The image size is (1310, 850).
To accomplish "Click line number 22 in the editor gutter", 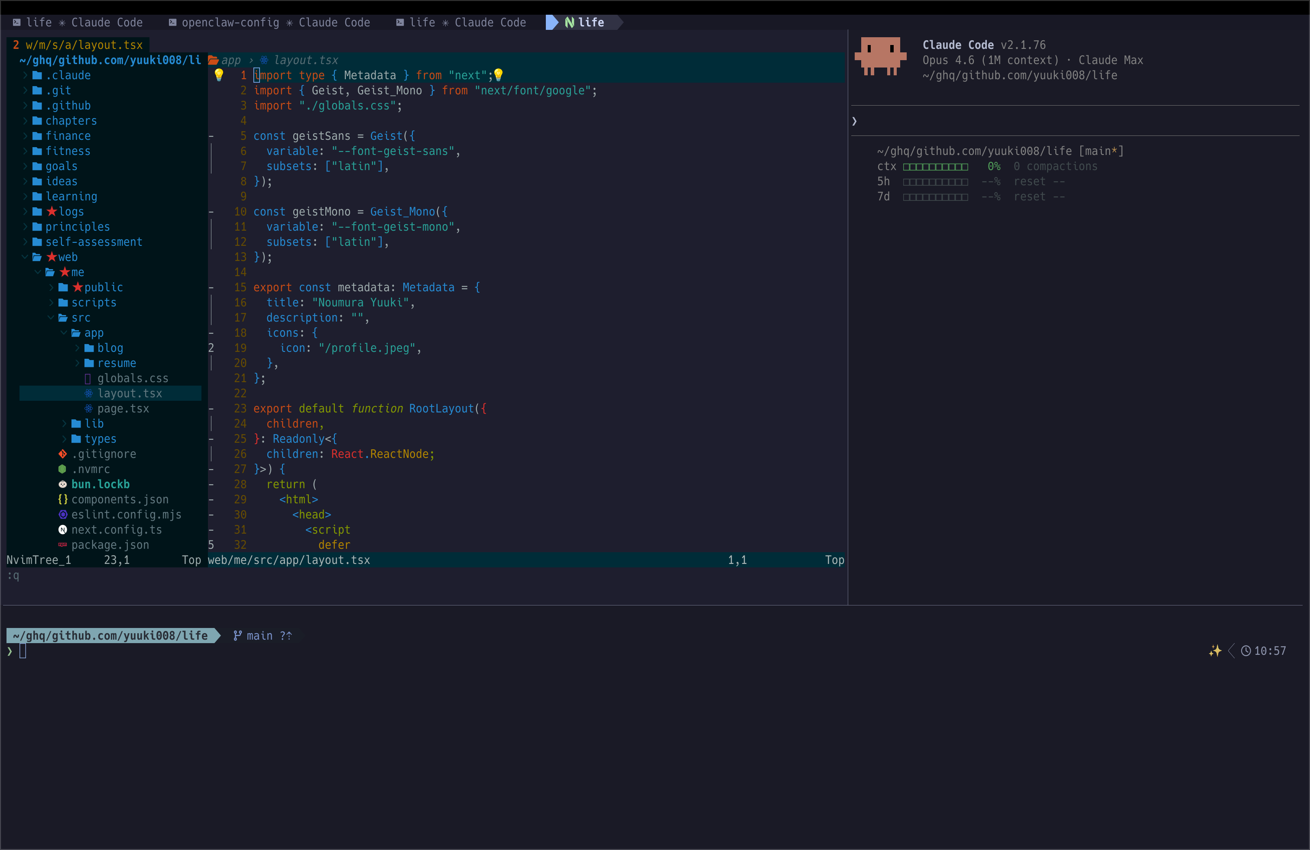I will [x=240, y=393].
